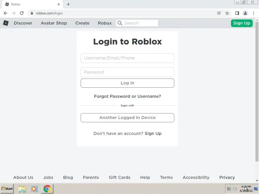Share this page using the share icon
The image size is (259, 194).
pos(219,13)
